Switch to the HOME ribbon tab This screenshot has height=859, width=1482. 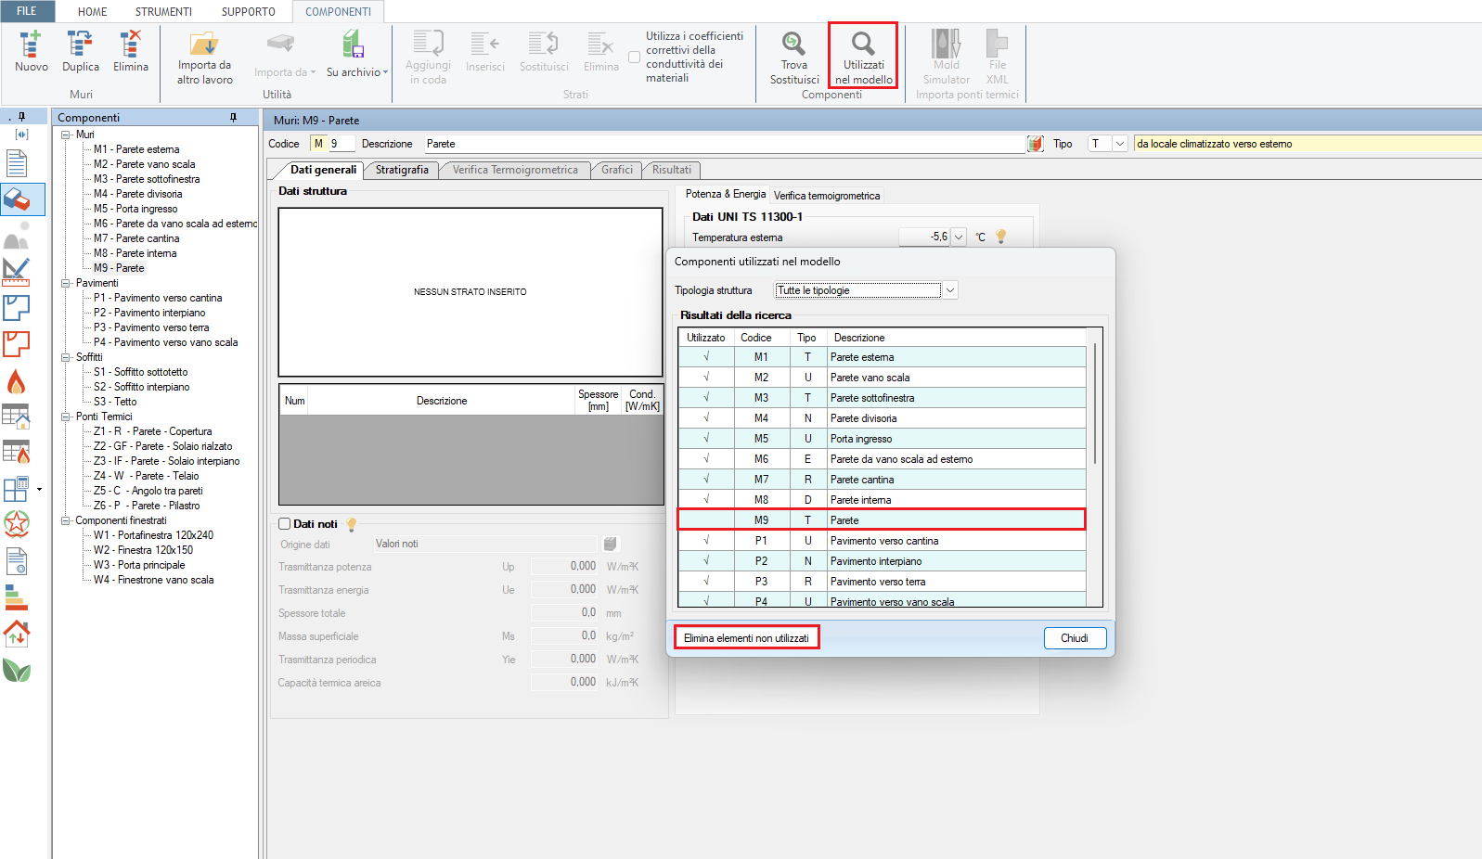coord(92,12)
